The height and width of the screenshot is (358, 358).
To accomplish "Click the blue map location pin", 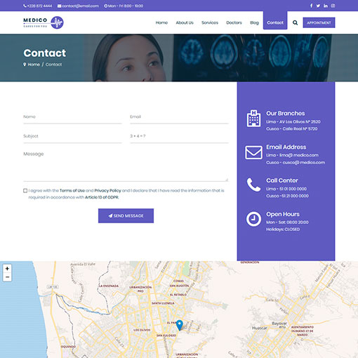I will pos(180,325).
